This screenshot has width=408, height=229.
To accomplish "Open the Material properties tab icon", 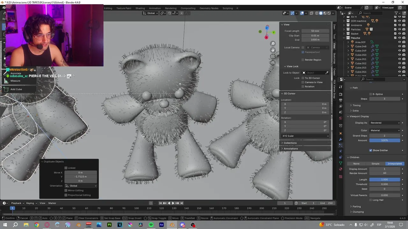I will (x=340, y=169).
